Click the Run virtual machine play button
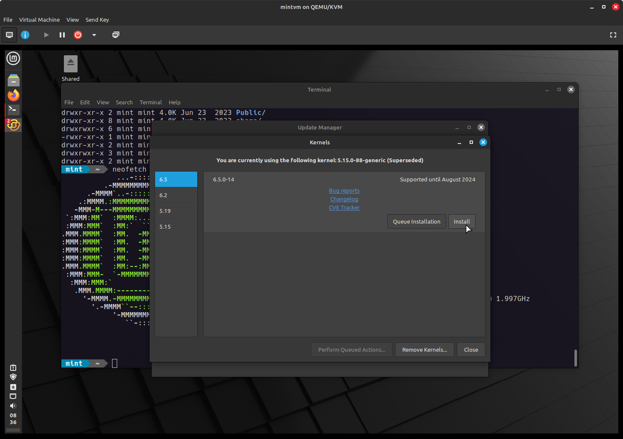The width and height of the screenshot is (623, 439). tap(46, 35)
